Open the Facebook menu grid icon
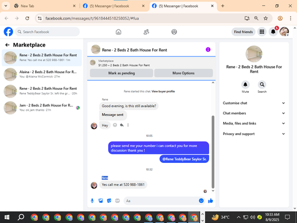The image size is (297, 223). [x=262, y=32]
